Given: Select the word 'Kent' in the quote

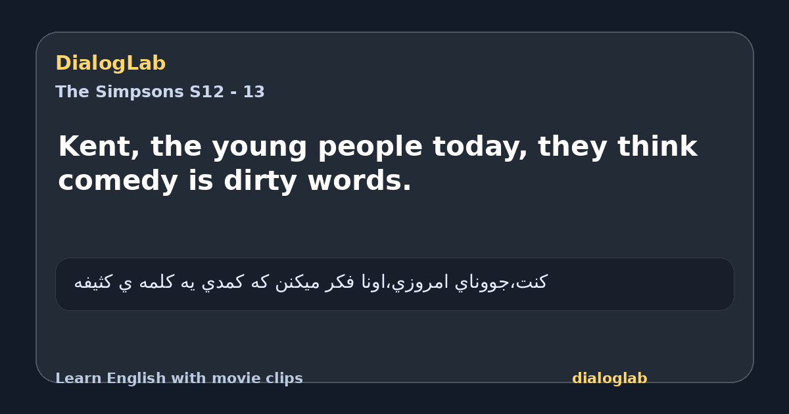Looking at the screenshot, I should click(94, 147).
